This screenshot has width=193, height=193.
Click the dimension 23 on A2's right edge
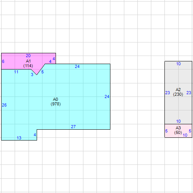[x=189, y=93]
